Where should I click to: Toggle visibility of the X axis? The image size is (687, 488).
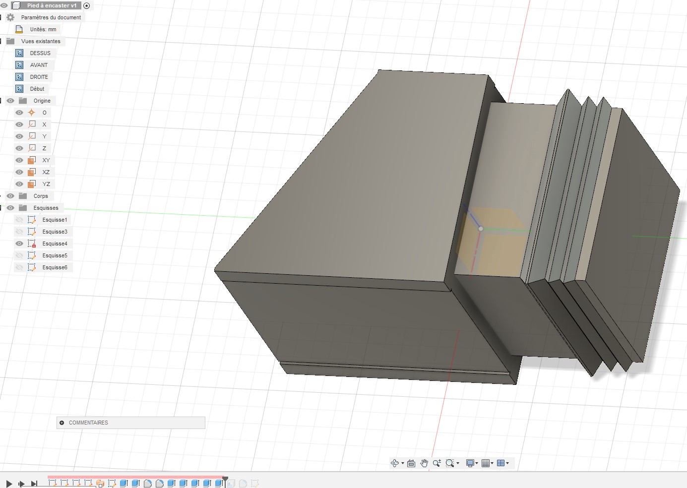tap(19, 124)
